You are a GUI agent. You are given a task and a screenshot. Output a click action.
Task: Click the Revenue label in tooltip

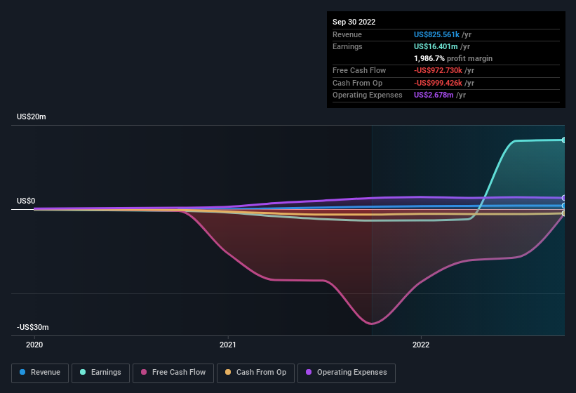(347, 34)
